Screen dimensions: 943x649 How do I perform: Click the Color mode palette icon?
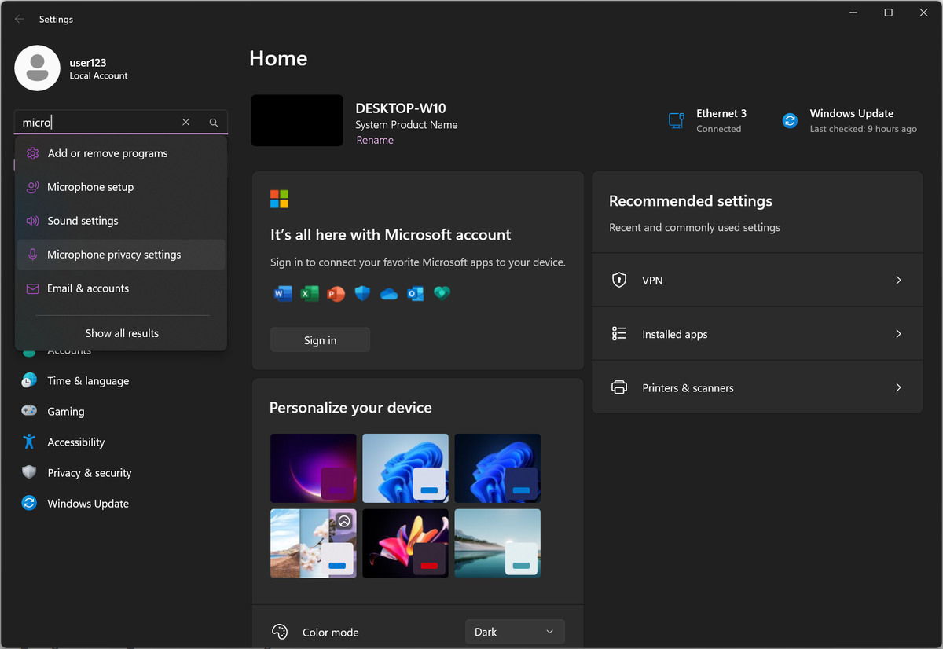point(279,632)
